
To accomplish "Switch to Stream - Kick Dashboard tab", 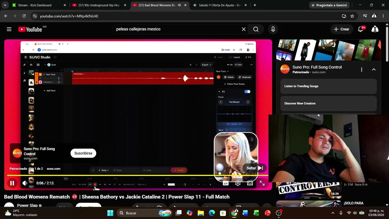I will pos(39,5).
